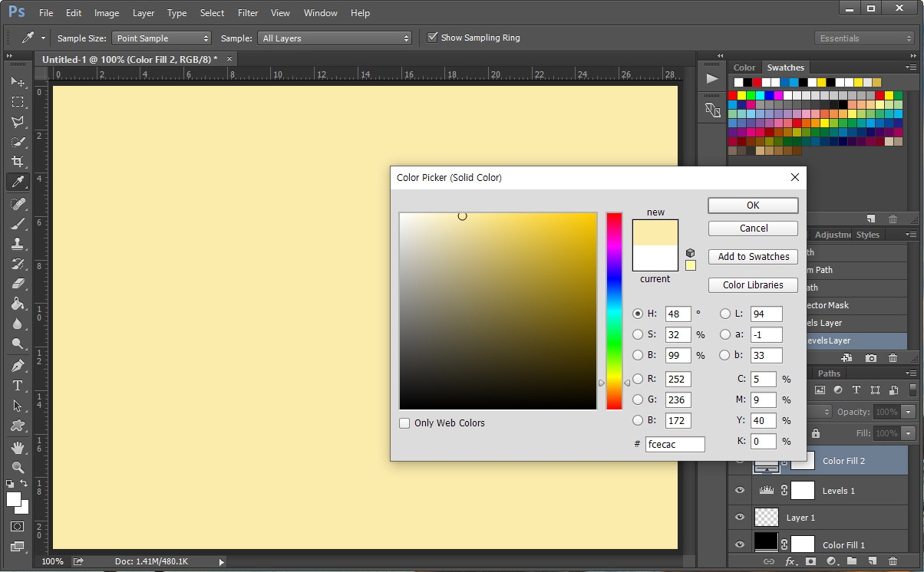This screenshot has height=572, width=924.
Task: Select the Zoom tool
Action: tap(18, 468)
